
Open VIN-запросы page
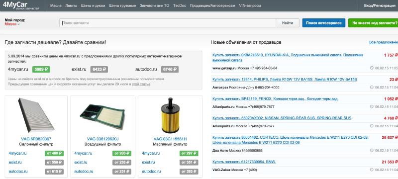point(250,5)
